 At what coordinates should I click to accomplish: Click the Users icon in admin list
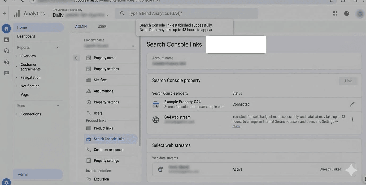point(89,113)
